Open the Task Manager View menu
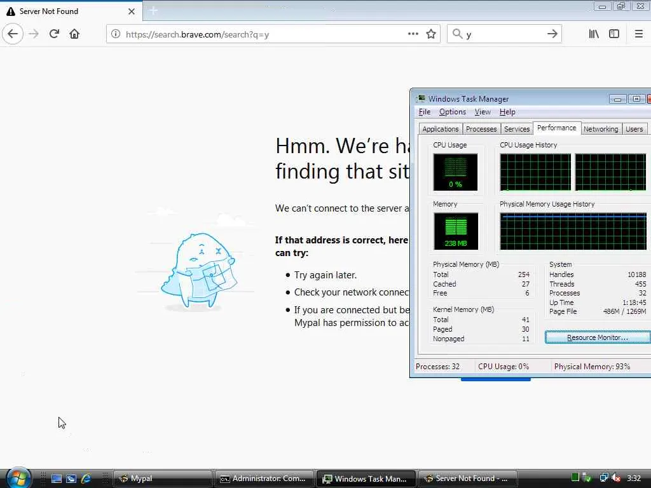Screen dimensions: 651x488 [x=483, y=112]
